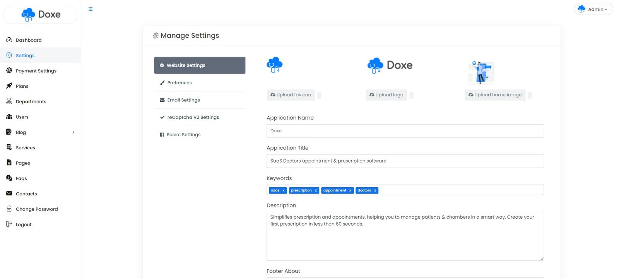Click the Contacts envelope icon
The image size is (619, 279).
pyautogui.click(x=9, y=193)
